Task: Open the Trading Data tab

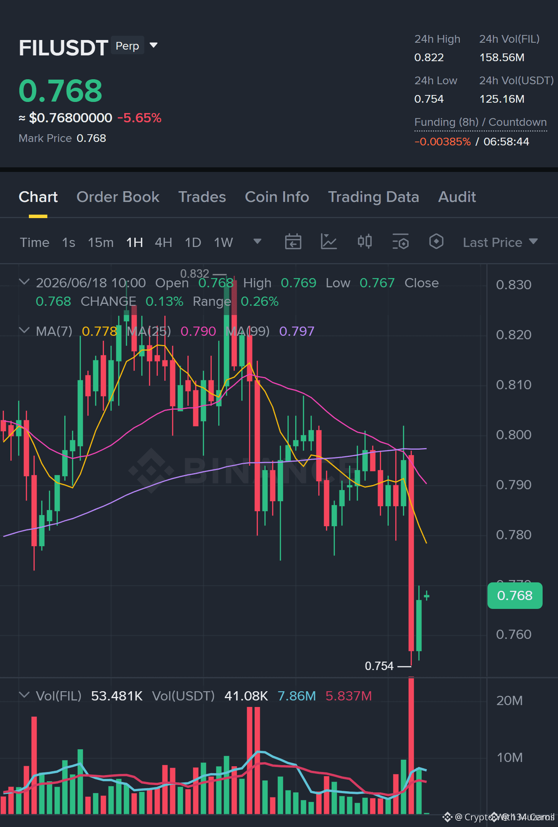Action: [373, 197]
